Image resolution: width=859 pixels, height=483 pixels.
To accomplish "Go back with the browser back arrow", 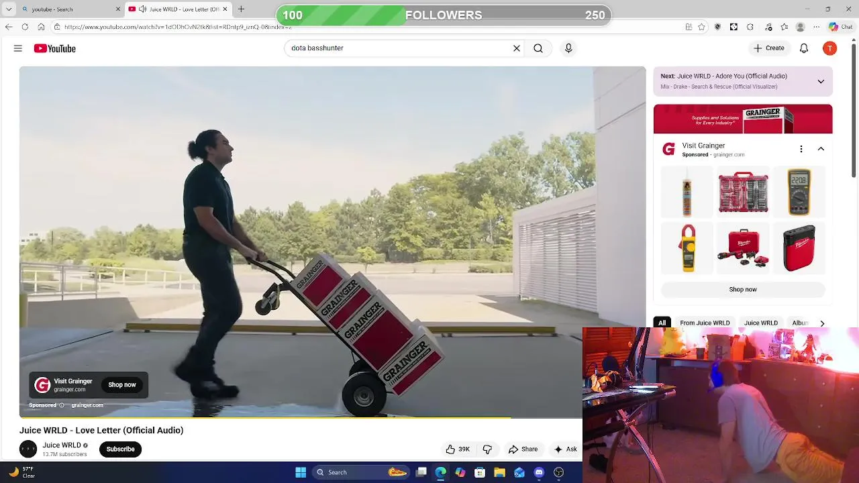I will [x=9, y=27].
